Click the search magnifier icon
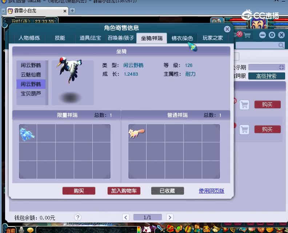Viewport: 288px width, 233px height. (x=281, y=45)
